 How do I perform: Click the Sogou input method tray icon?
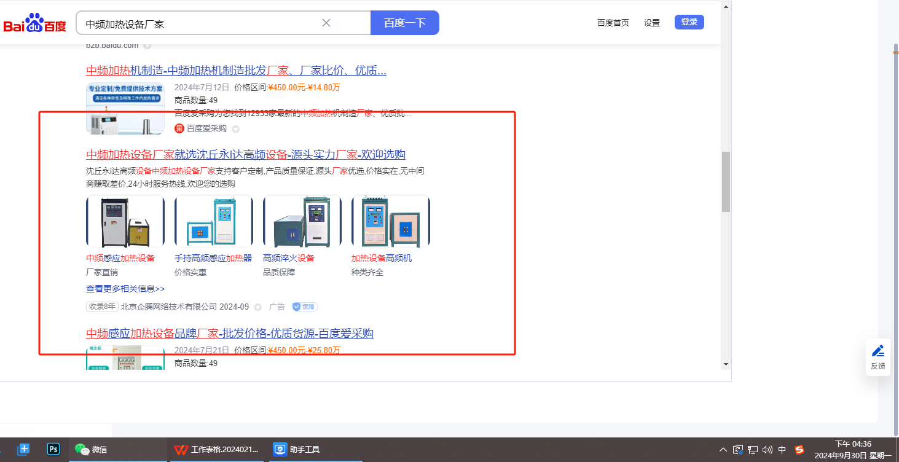pos(799,450)
